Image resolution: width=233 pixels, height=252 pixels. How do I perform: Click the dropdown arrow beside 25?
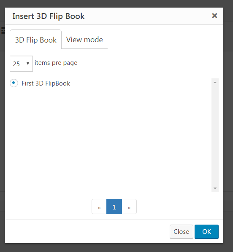pos(28,64)
